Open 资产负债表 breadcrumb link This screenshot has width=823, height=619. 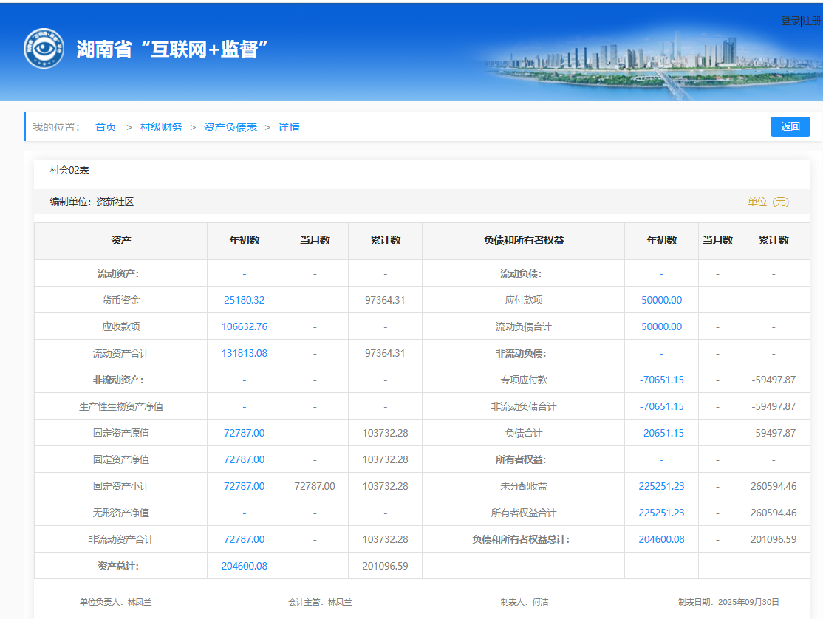click(x=230, y=127)
